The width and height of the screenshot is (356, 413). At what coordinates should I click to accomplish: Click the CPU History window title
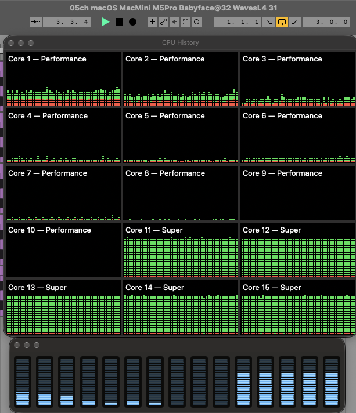coord(181,42)
